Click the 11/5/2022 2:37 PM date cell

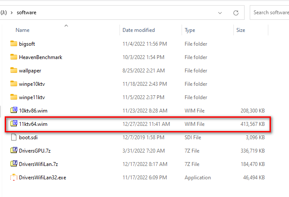143,97
